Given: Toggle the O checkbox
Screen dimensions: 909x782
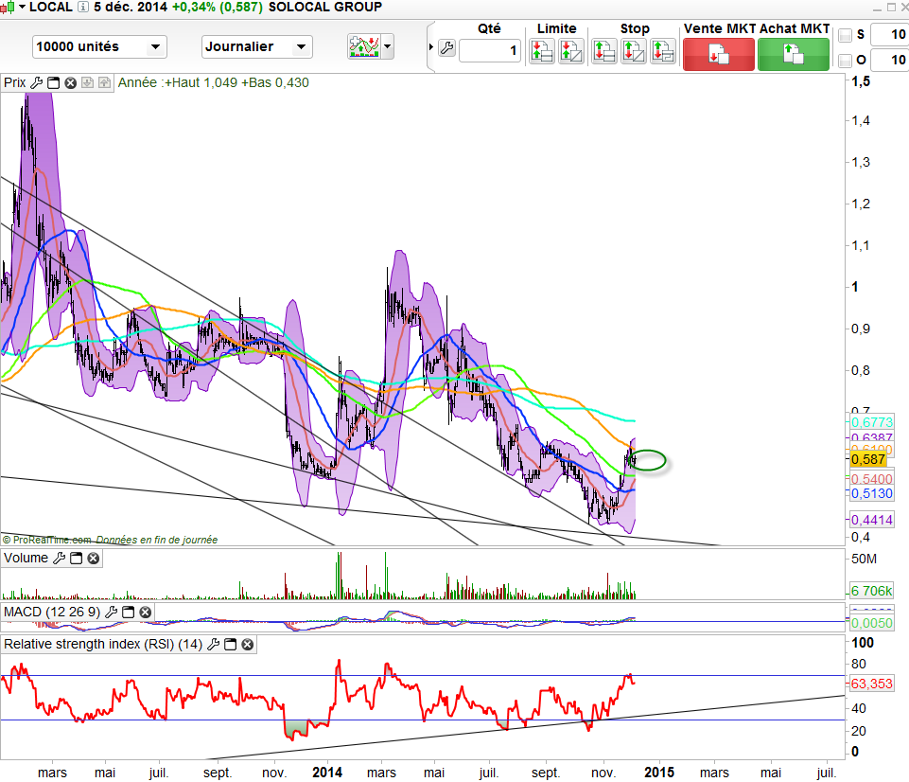Looking at the screenshot, I should (x=846, y=61).
